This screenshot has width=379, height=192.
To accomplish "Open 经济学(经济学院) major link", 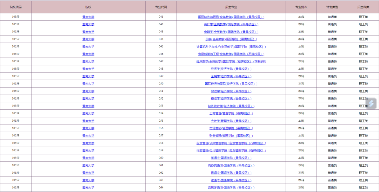I will [x=231, y=69].
